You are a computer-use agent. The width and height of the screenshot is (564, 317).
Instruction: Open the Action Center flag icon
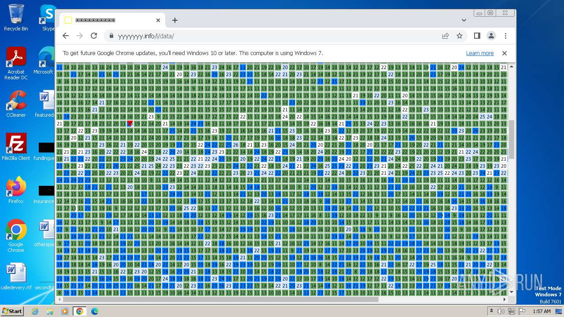[x=522, y=311]
